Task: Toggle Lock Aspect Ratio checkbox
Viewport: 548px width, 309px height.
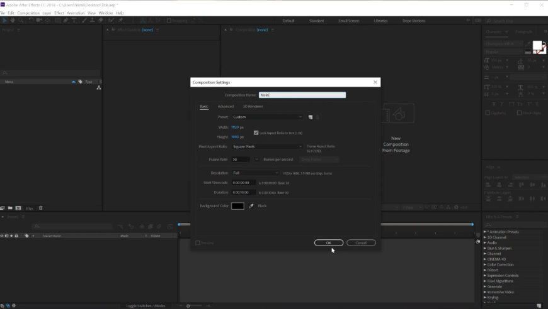Action: click(x=256, y=133)
